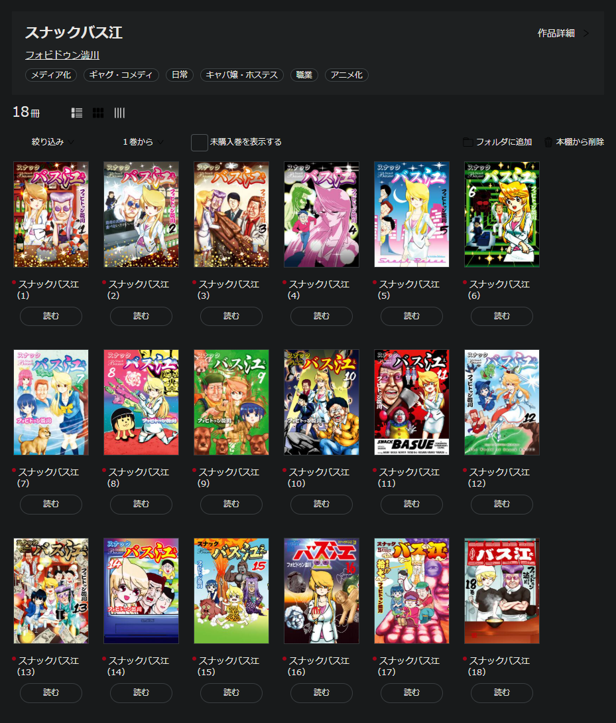Click the キャバ嬢・ホステス tag
This screenshot has width=616, height=723.
click(241, 75)
